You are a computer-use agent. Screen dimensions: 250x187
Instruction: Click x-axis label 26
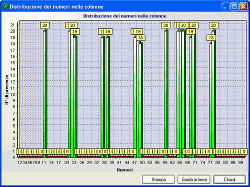pyautogui.click(x=81, y=163)
